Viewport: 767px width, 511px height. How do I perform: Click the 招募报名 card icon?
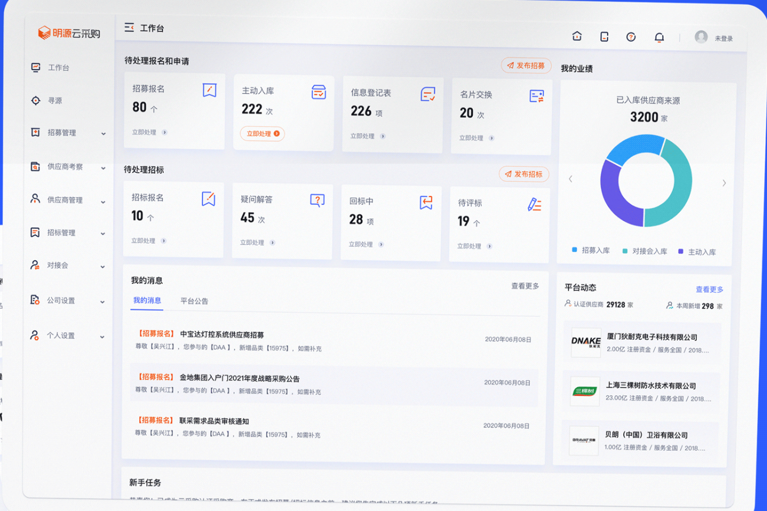click(209, 90)
